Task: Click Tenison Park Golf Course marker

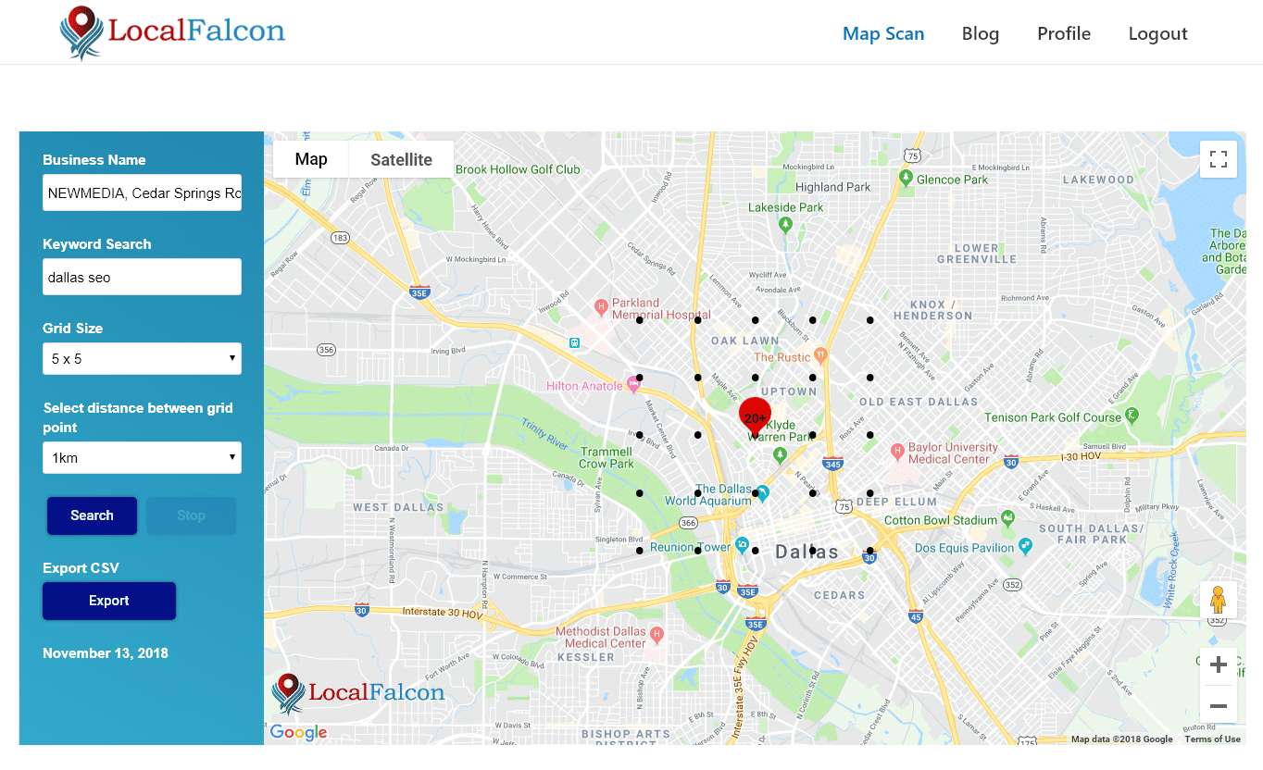Action: point(1132,414)
